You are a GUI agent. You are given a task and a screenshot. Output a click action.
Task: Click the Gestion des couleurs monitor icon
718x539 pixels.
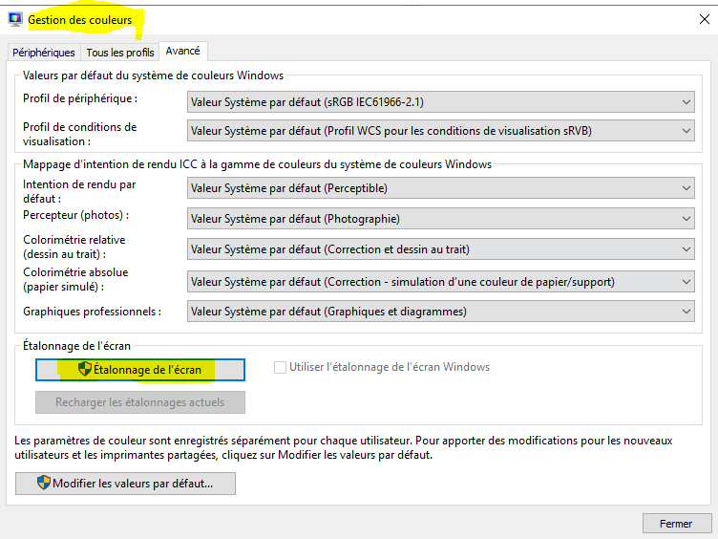(x=15, y=20)
